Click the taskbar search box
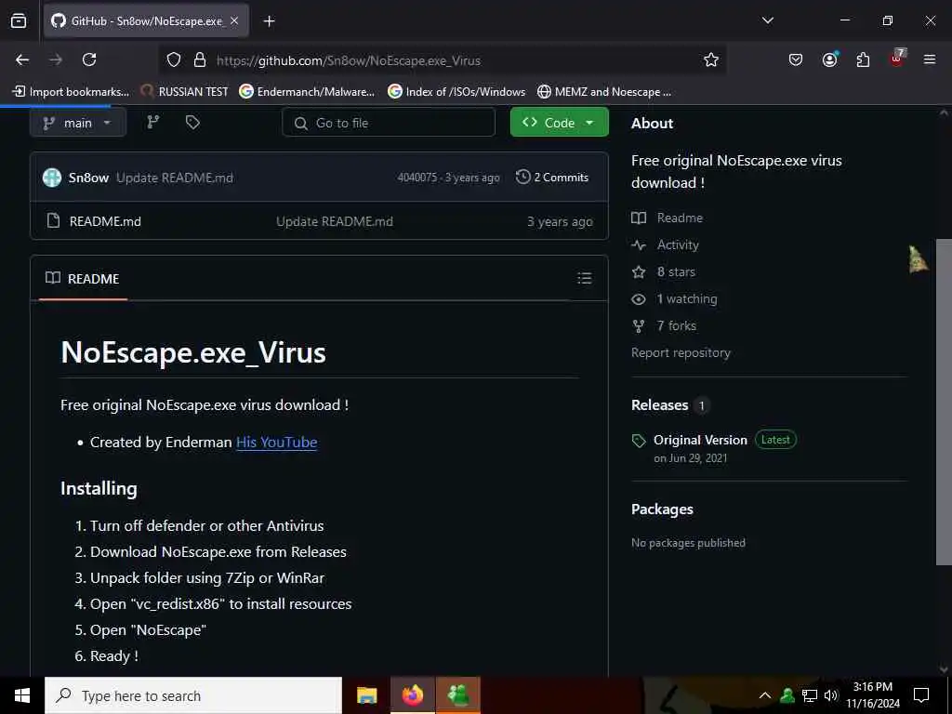This screenshot has height=714, width=952. (193, 695)
